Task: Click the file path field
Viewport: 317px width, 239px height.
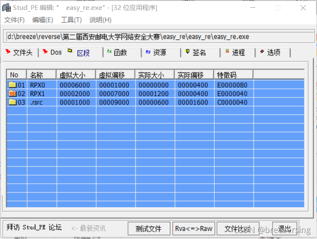Action: point(159,37)
